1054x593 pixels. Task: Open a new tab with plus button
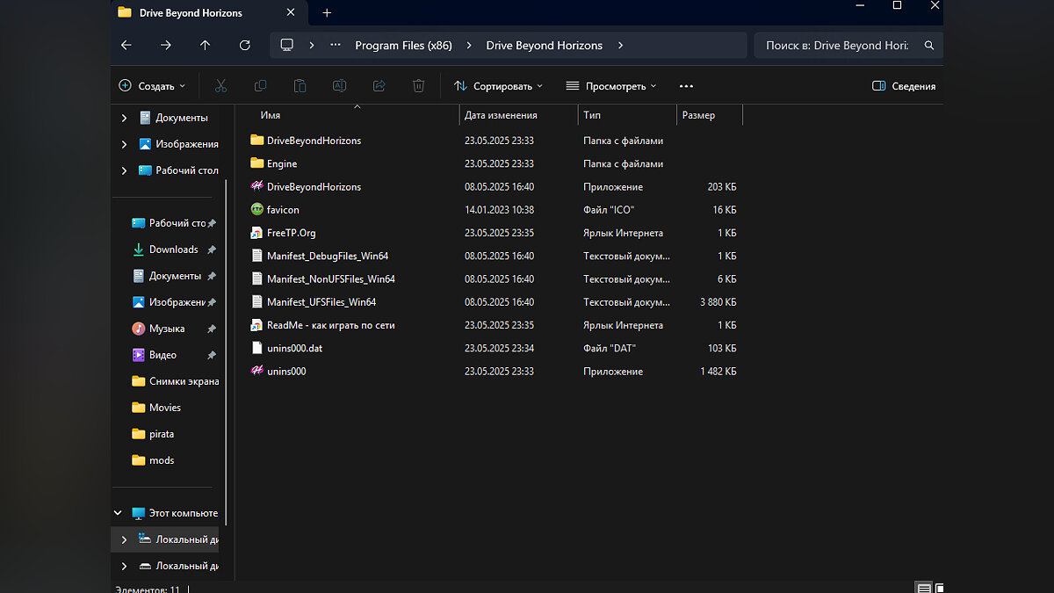(327, 13)
